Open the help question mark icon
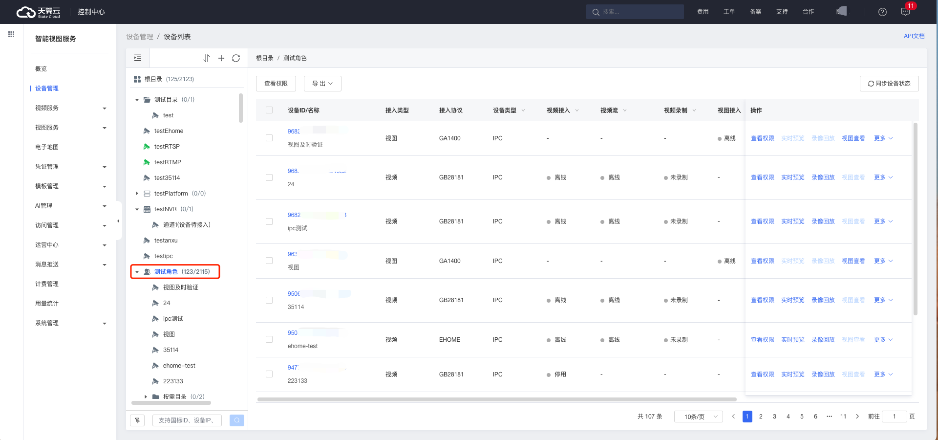 tap(882, 12)
